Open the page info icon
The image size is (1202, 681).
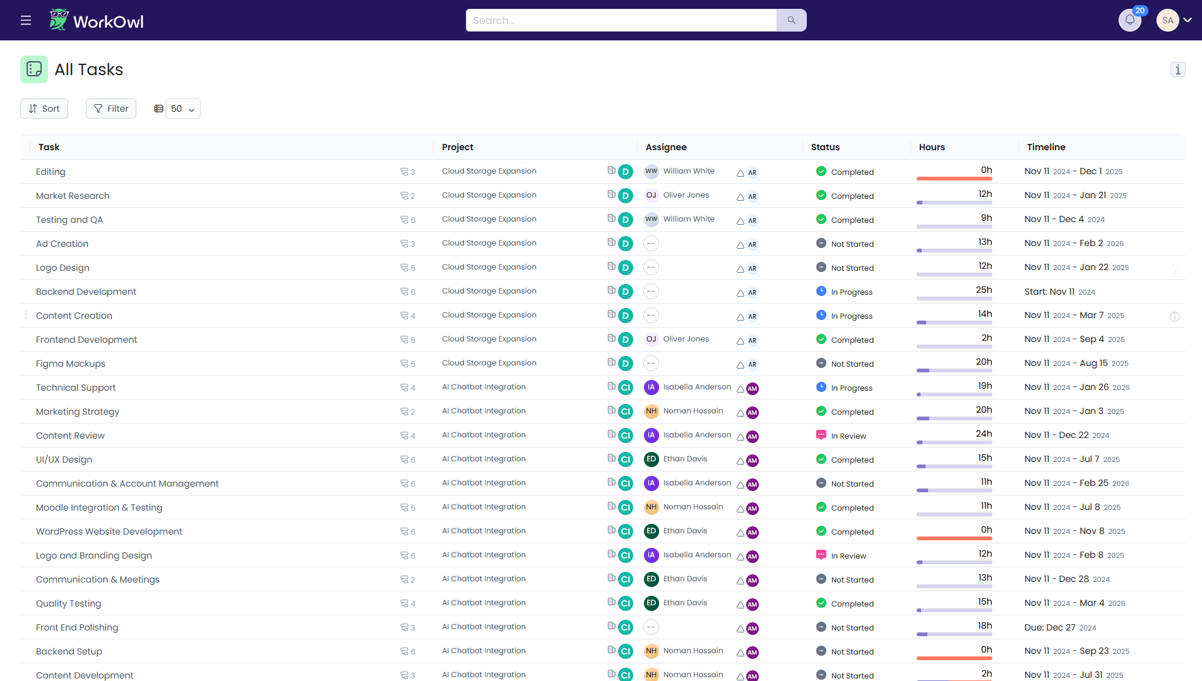click(x=1177, y=69)
